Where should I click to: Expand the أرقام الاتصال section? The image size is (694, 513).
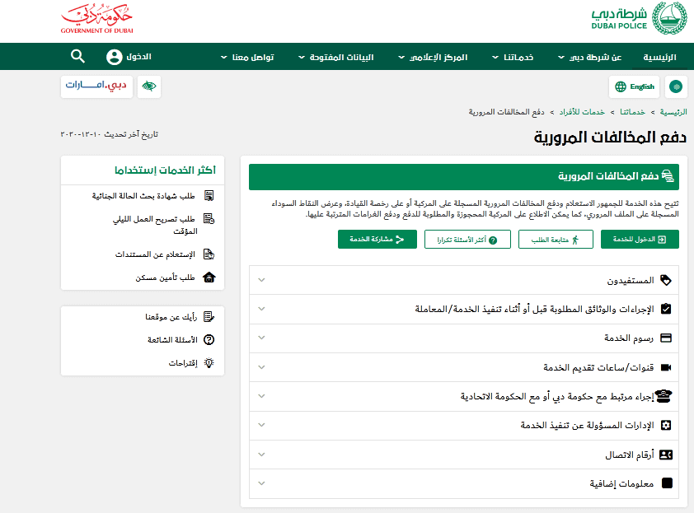[463, 455]
